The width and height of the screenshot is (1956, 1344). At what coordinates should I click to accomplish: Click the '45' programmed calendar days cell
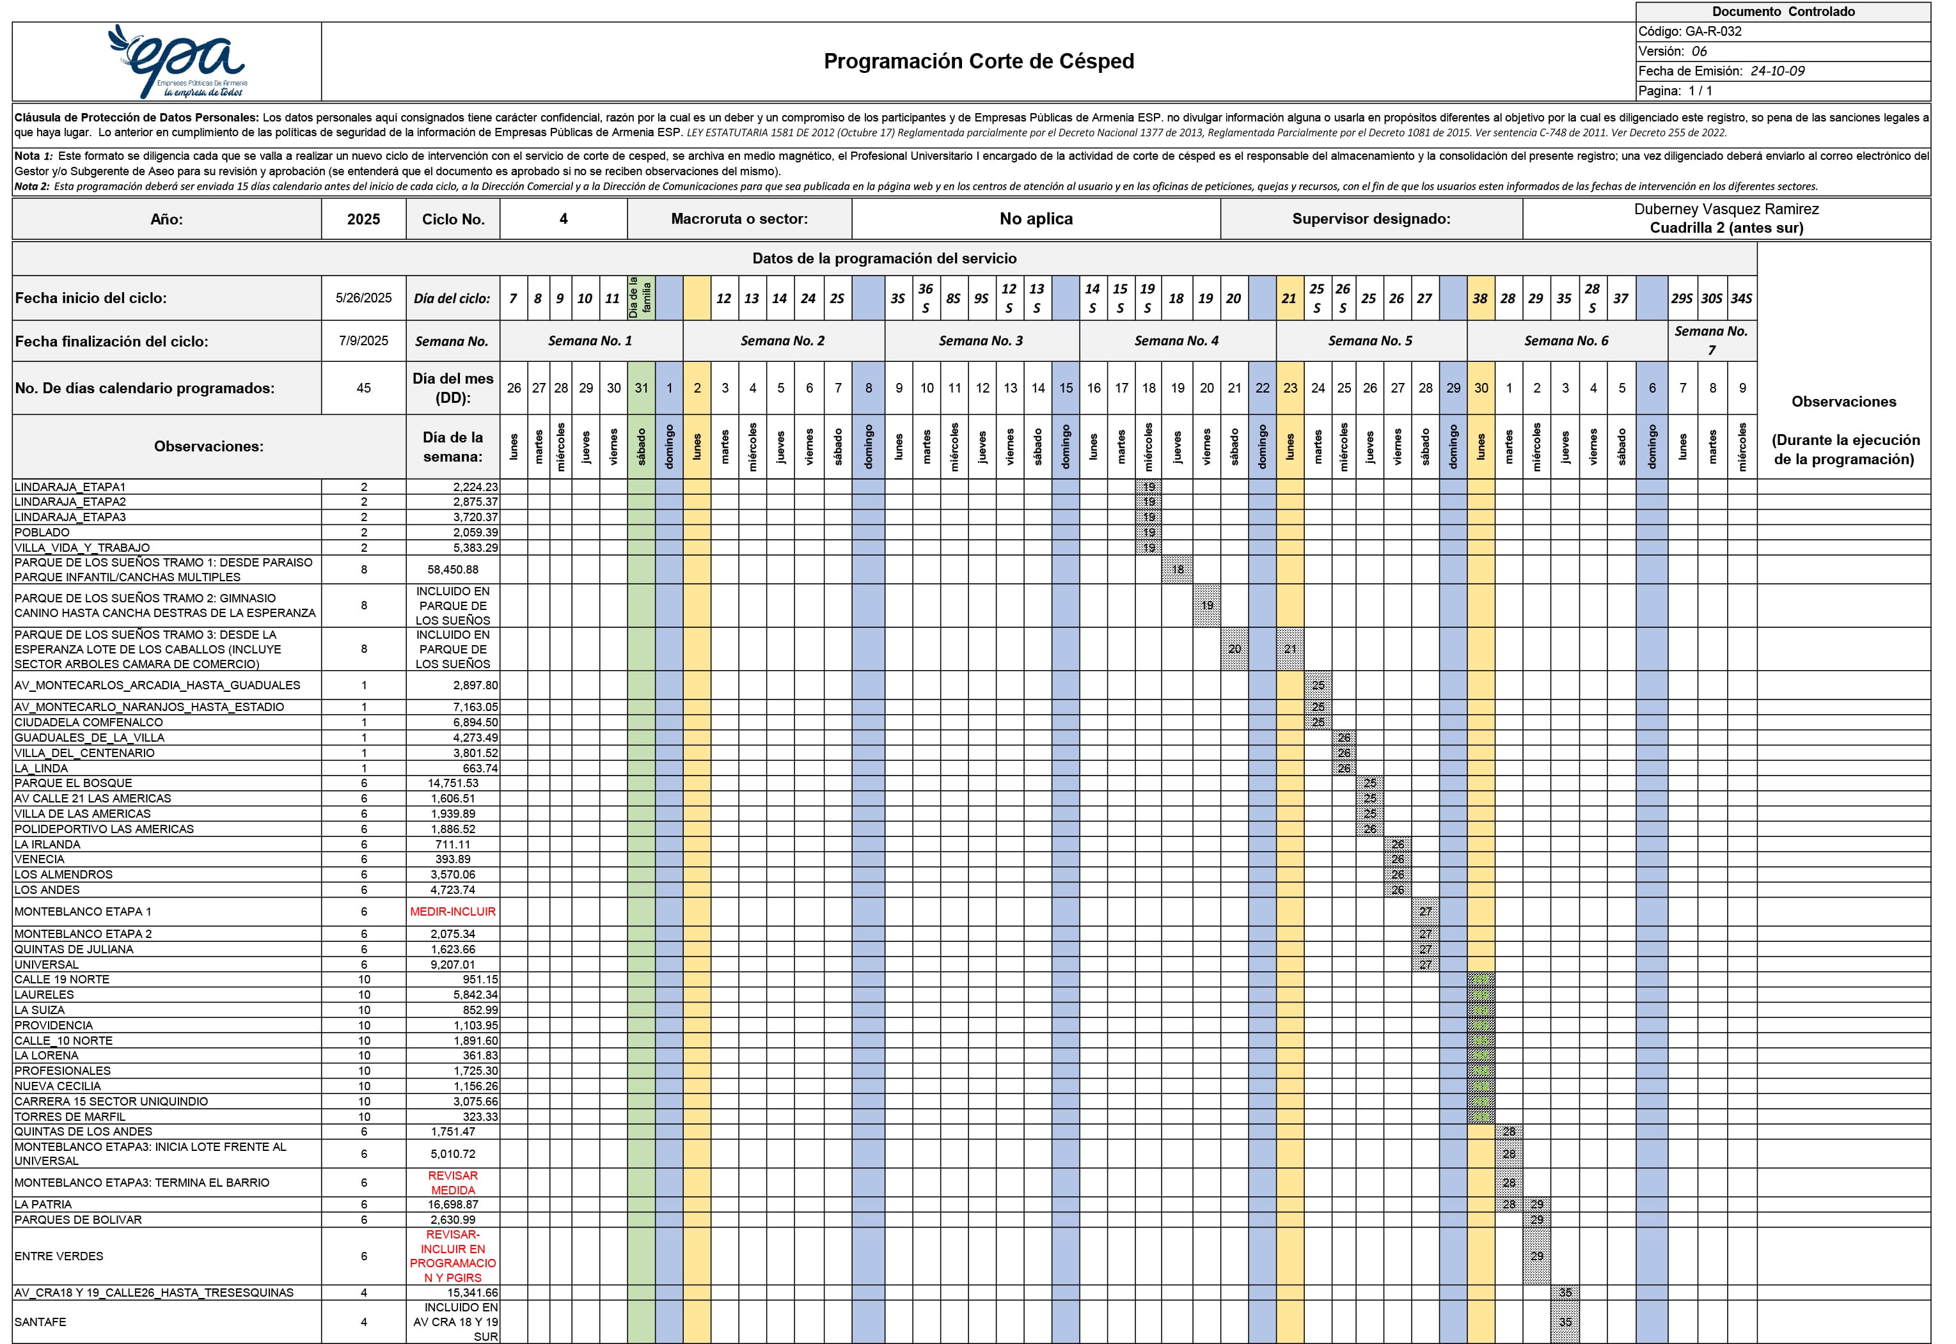(x=364, y=388)
